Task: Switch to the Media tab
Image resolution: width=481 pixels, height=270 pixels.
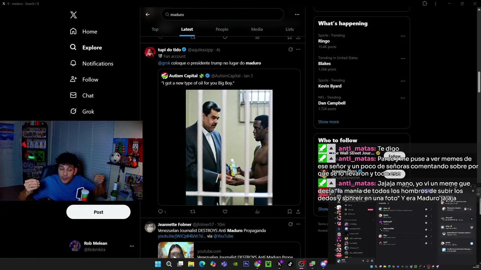Action: click(x=257, y=29)
